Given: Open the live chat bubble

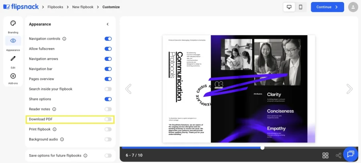Looking at the screenshot, I should point(351,154).
